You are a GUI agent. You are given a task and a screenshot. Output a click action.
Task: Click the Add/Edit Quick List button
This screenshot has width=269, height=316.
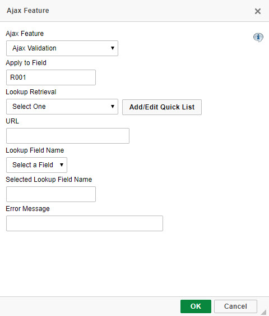[162, 107]
